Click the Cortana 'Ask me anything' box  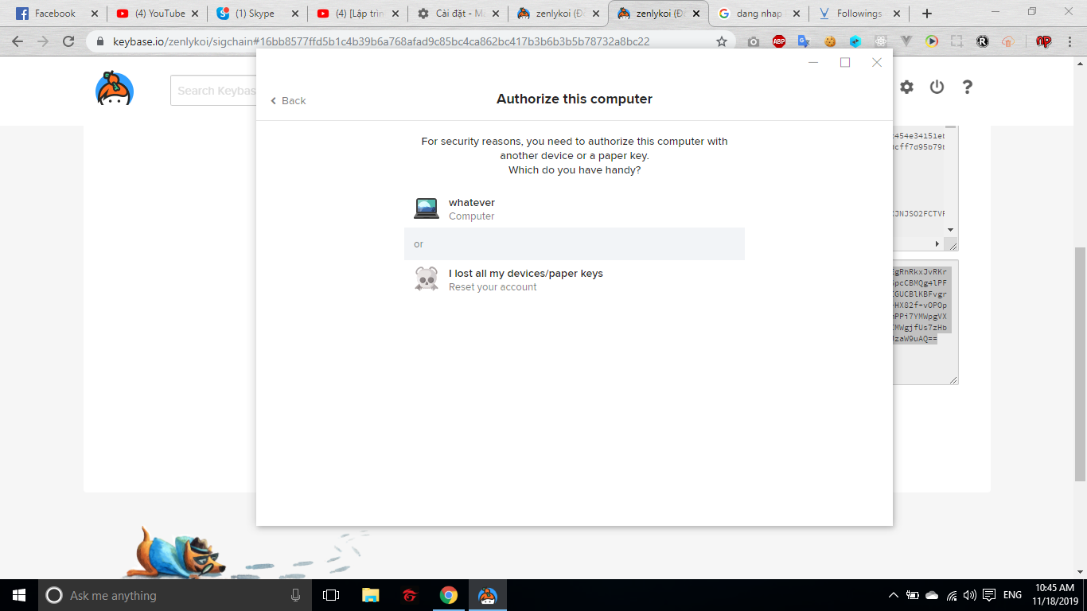174,595
